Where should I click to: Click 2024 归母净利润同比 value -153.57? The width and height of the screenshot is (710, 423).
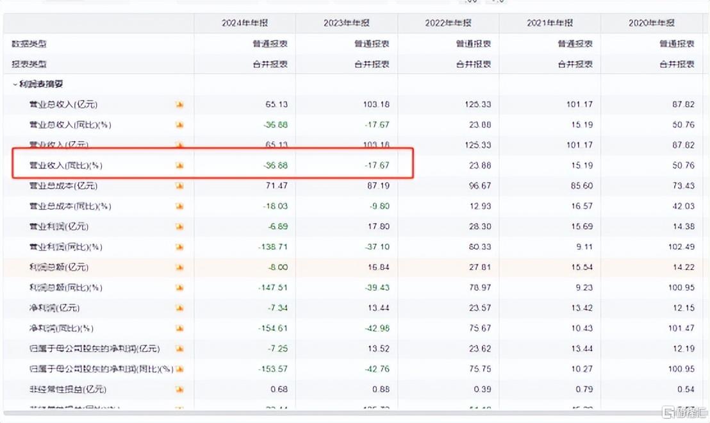tap(273, 370)
